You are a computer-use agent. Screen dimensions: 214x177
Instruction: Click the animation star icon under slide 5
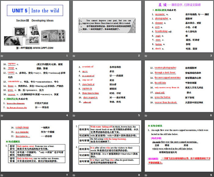click(75, 115)
